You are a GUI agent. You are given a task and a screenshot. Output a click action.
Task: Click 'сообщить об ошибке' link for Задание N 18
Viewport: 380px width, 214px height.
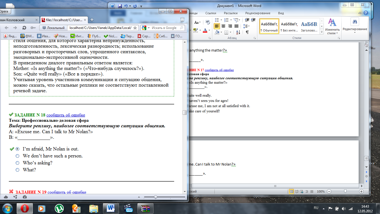tap(66, 115)
